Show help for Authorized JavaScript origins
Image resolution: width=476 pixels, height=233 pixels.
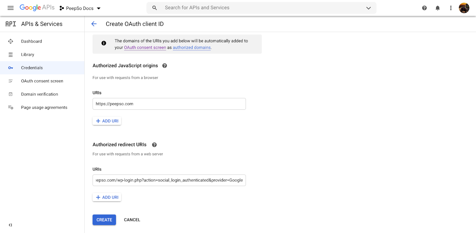165,65
